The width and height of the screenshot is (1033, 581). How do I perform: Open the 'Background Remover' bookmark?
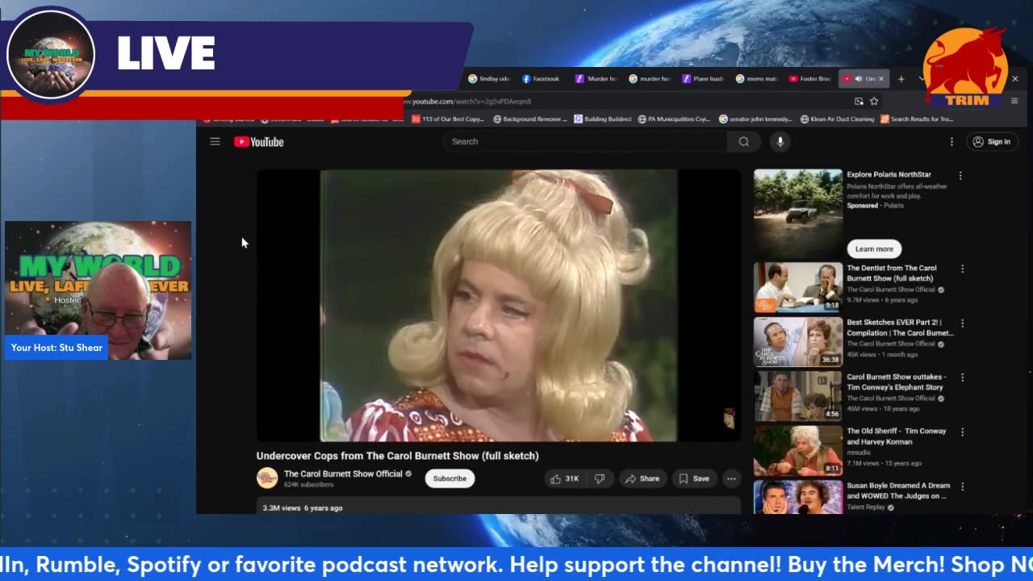(x=529, y=119)
